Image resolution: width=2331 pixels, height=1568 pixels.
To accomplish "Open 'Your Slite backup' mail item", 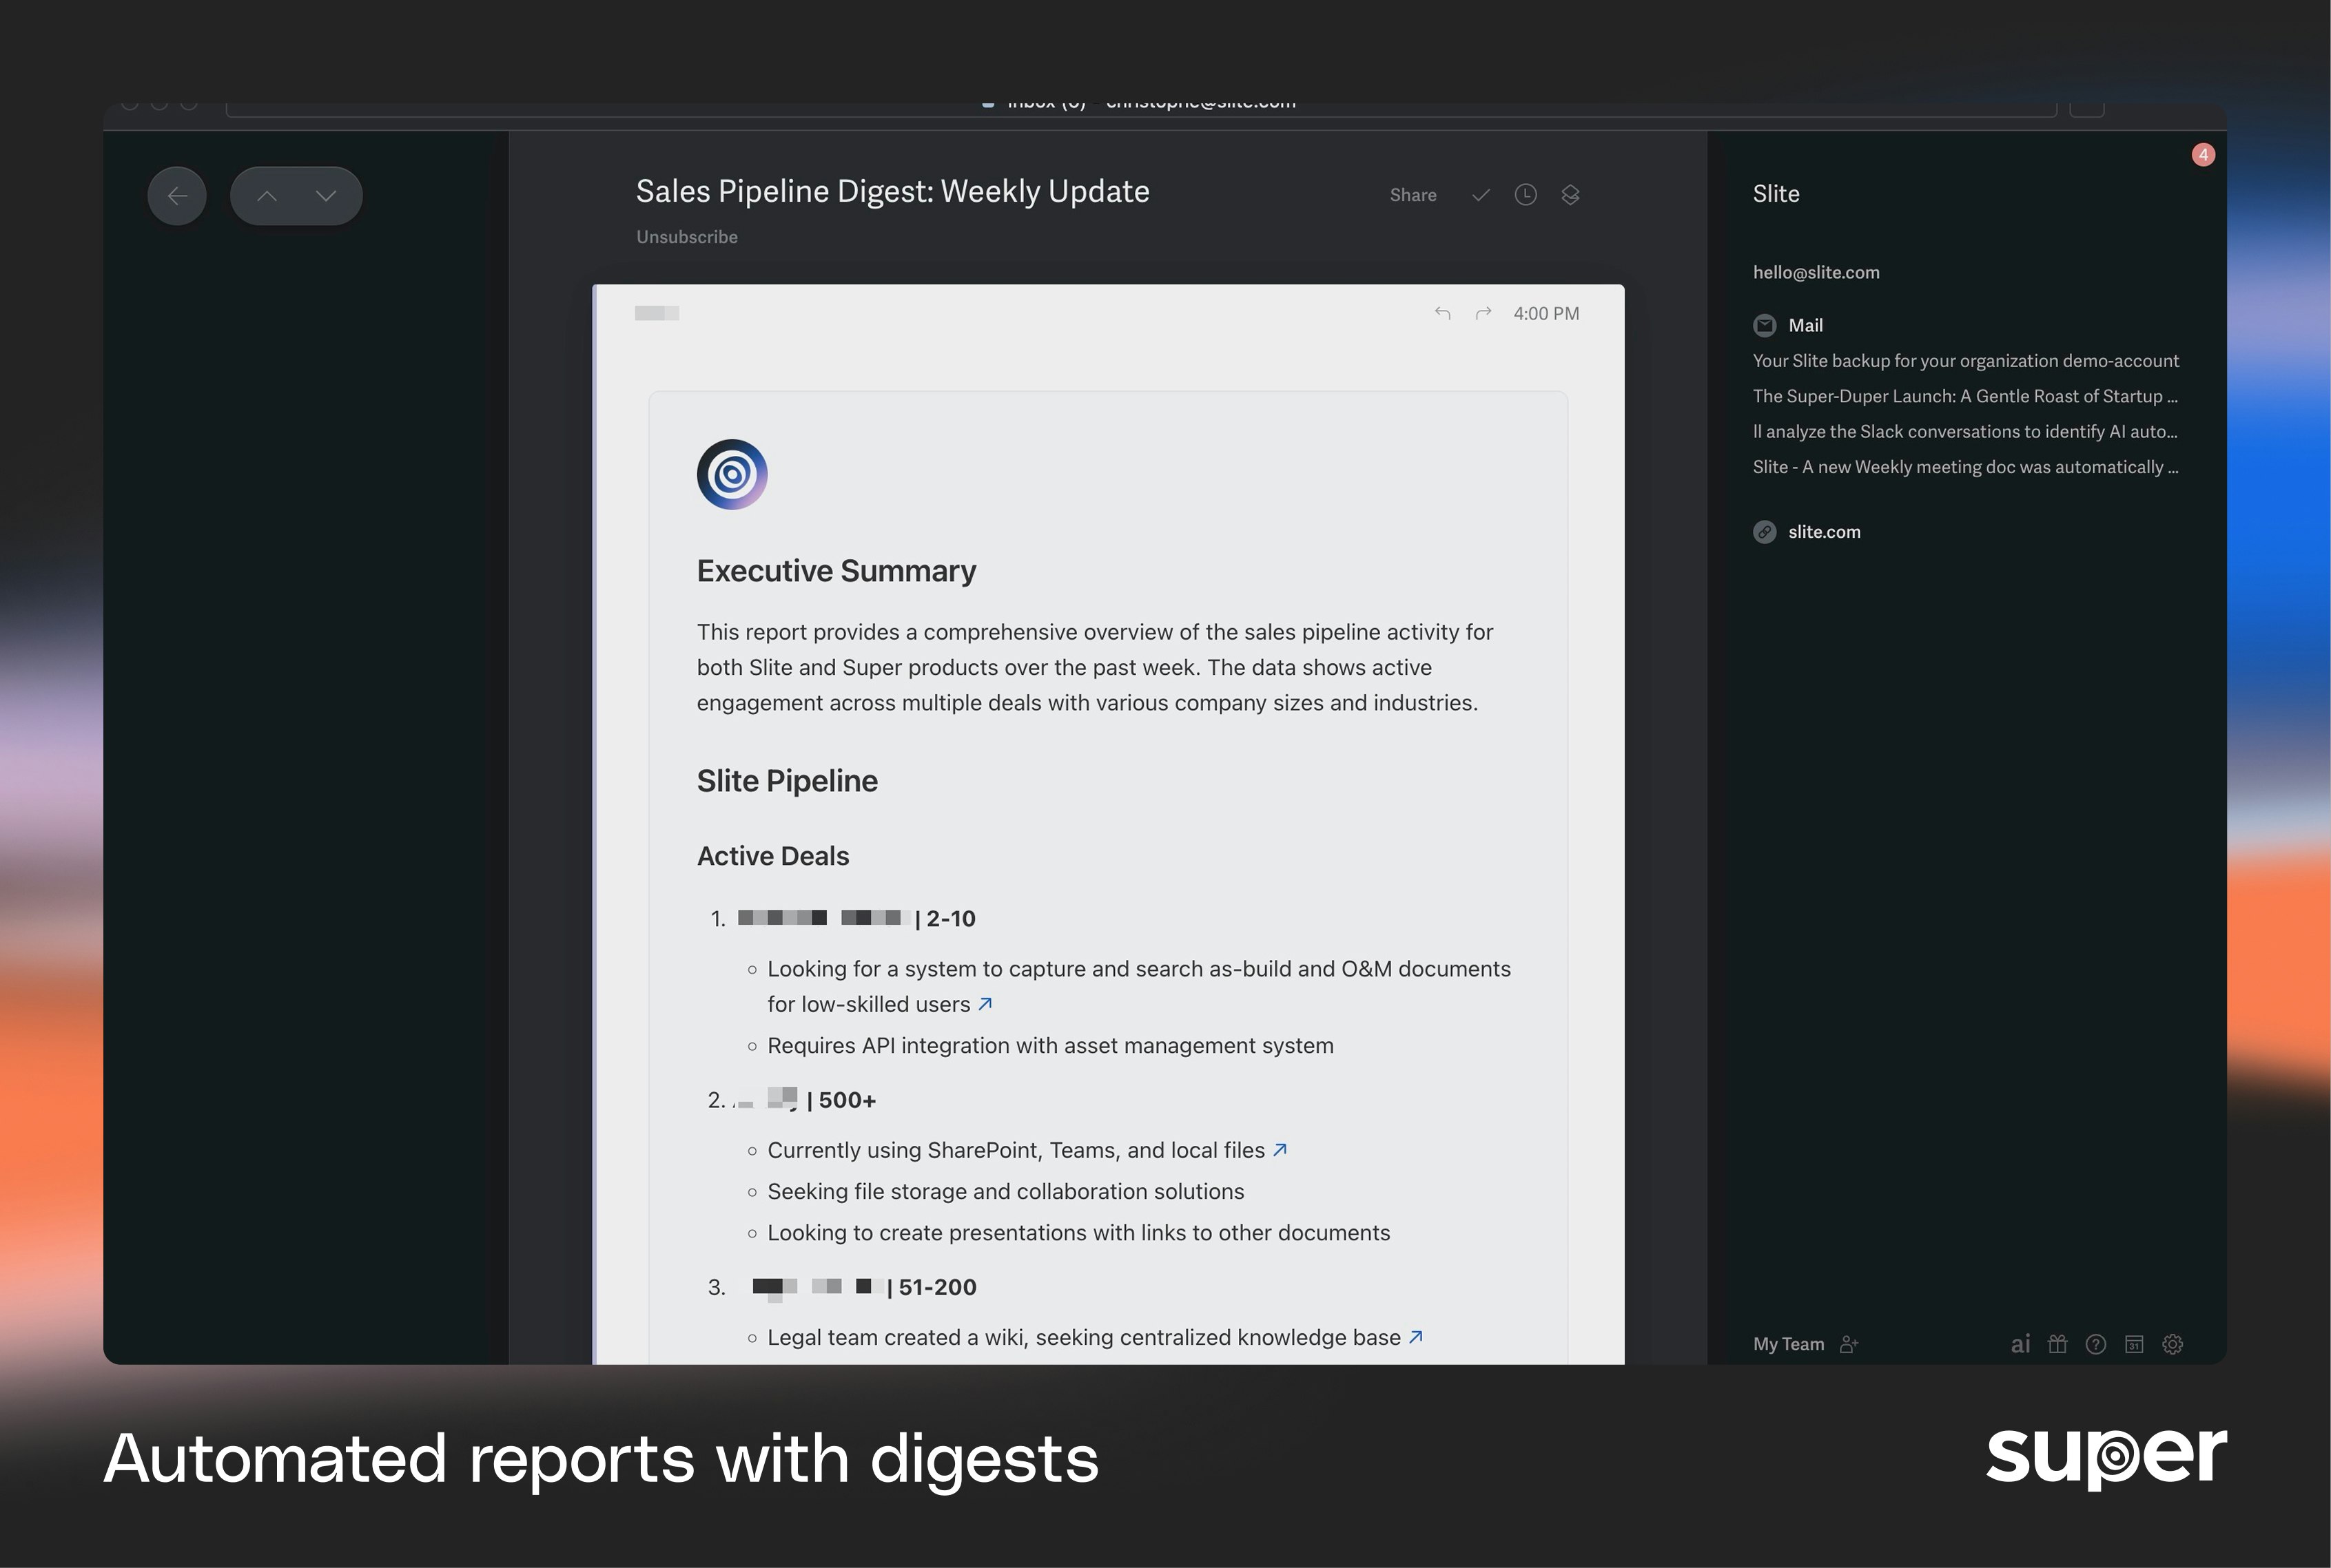I will tap(1965, 361).
